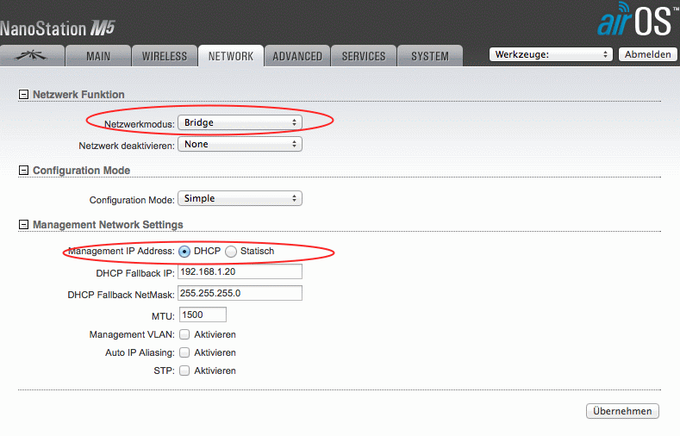Open the Werkzeuge tools dropdown
Image resolution: width=680 pixels, height=436 pixels.
550,54
